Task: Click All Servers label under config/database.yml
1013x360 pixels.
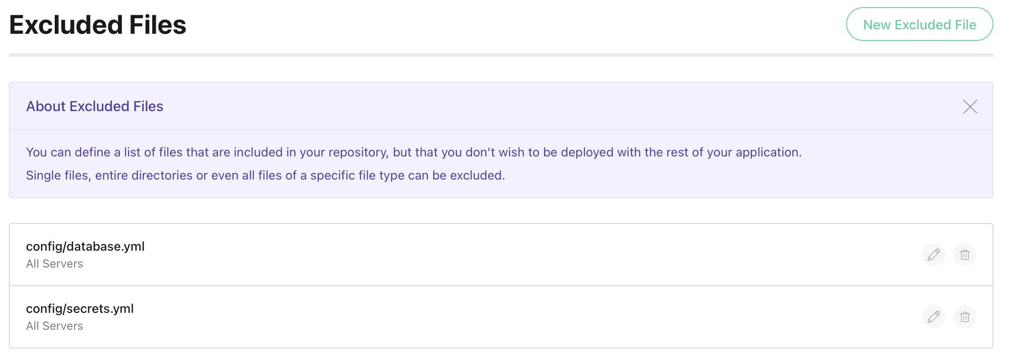Action: 54,264
